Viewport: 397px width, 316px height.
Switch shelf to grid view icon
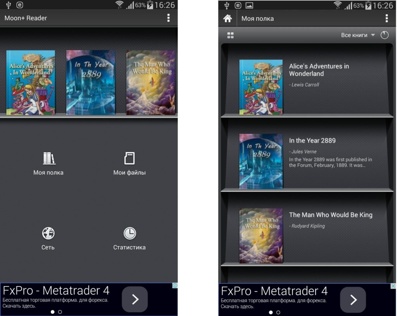tap(230, 35)
